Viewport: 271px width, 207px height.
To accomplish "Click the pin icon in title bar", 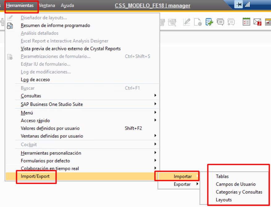I will click(239, 5).
